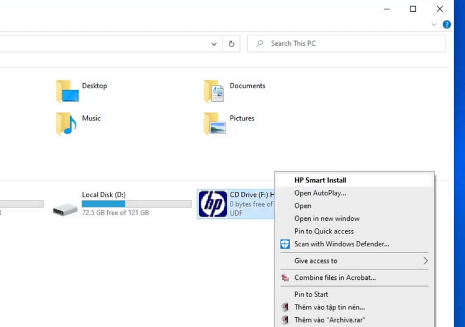Click the Pictures folder label
This screenshot has height=327, width=465.
[242, 118]
